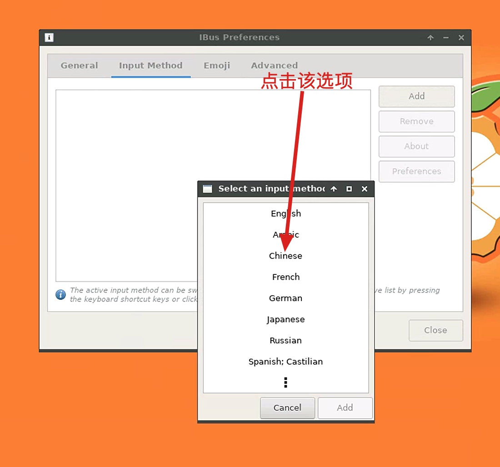Go to the Emoji tab

tap(217, 65)
